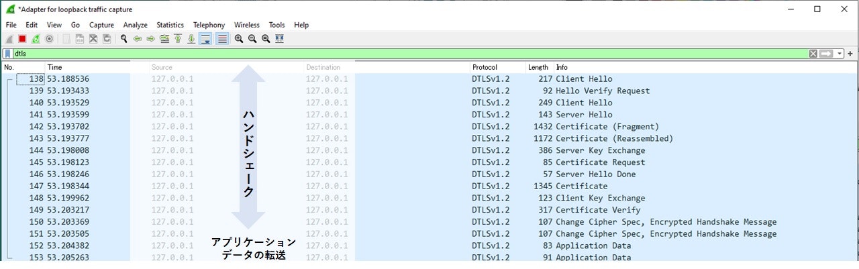Jump to the first packet

coord(178,39)
